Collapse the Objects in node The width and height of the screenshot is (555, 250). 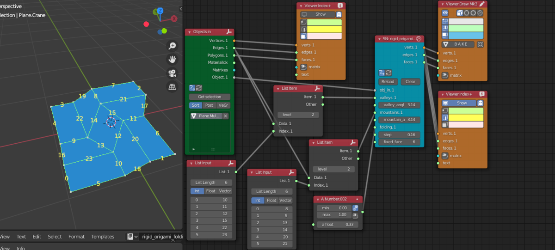pos(189,32)
